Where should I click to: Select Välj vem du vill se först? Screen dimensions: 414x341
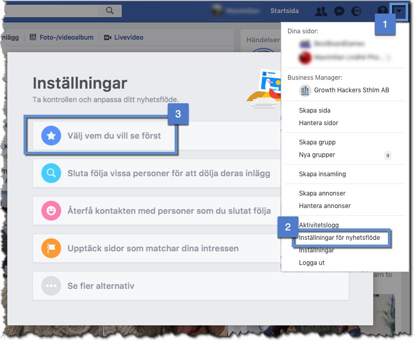[114, 136]
